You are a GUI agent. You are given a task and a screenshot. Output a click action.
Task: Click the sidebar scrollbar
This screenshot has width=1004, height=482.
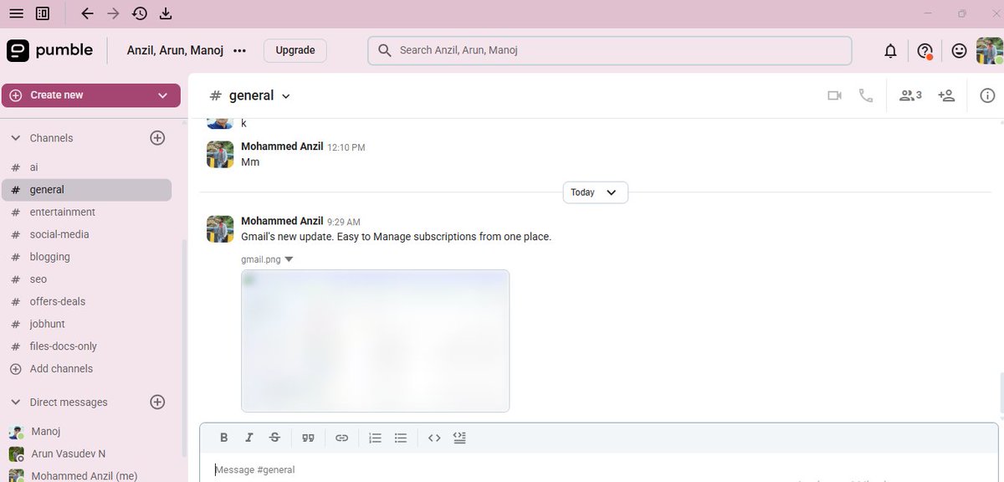coord(184,347)
